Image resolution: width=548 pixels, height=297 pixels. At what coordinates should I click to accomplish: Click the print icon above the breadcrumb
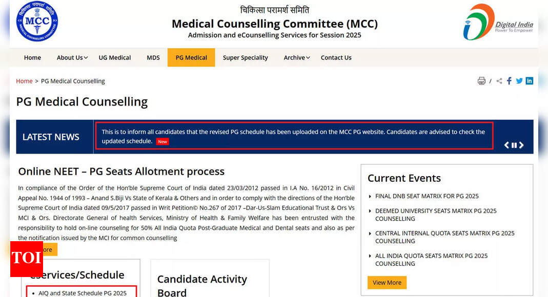481,80
